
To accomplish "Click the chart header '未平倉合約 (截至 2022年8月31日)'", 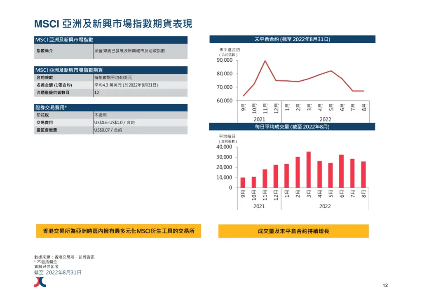I will tap(292, 39).
